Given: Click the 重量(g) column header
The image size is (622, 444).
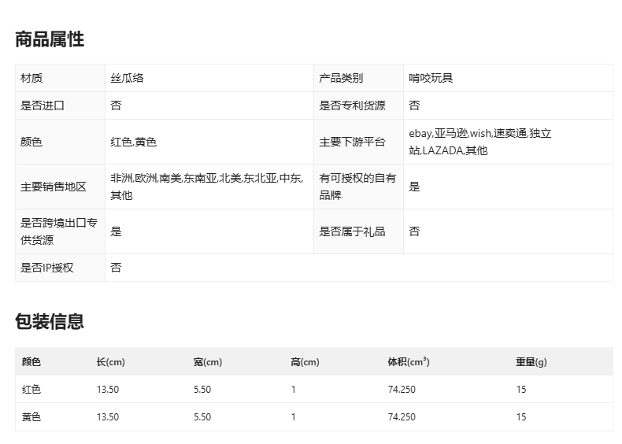Looking at the screenshot, I should pyautogui.click(x=531, y=362).
